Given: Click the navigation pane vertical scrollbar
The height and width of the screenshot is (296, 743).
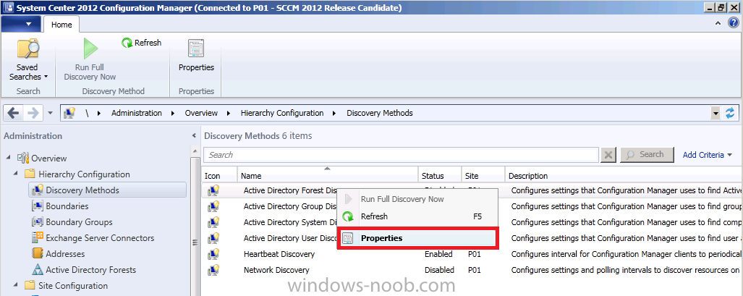Looking at the screenshot, I should [195, 221].
